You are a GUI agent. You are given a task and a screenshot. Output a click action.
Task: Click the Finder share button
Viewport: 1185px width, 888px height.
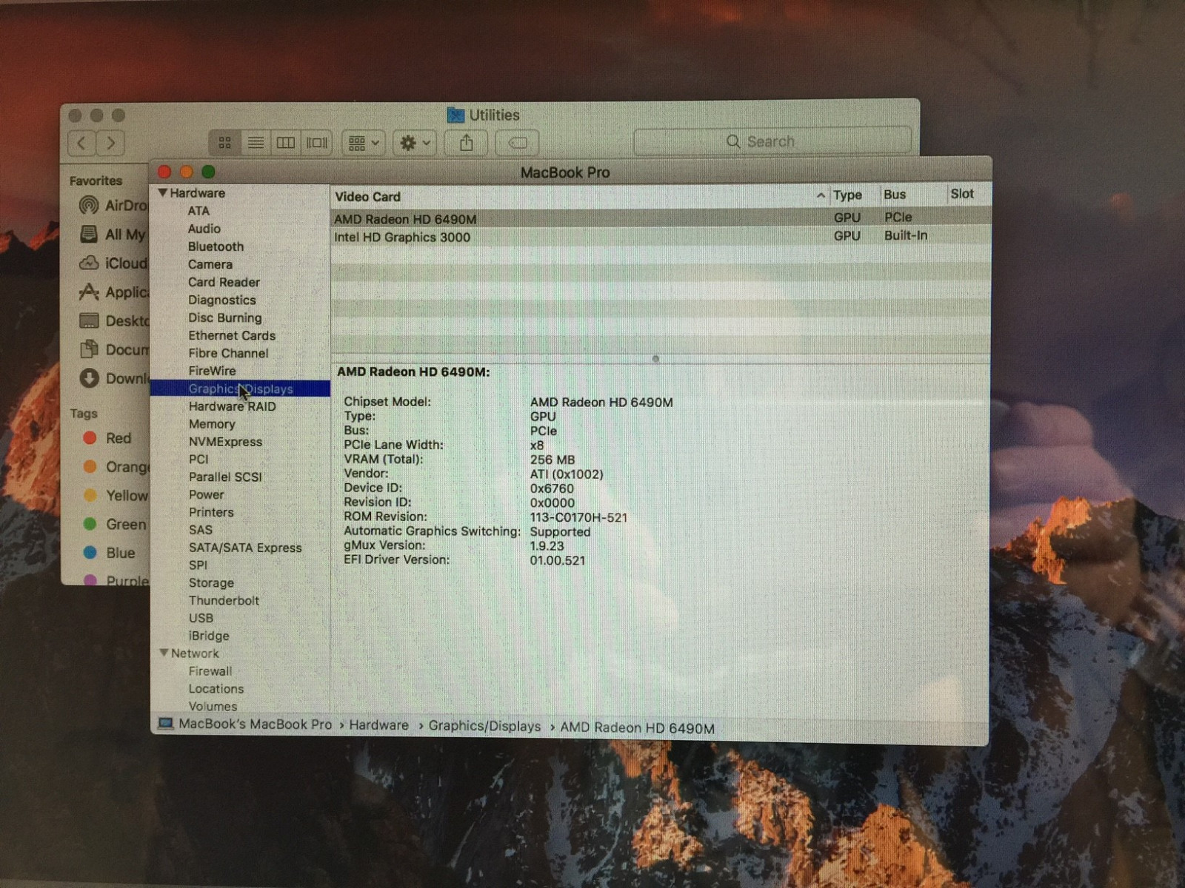click(466, 142)
